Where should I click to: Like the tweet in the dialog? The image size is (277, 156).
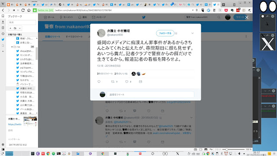pos(127,81)
